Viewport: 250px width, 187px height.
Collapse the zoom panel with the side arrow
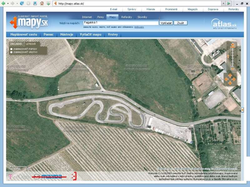(x=227, y=56)
